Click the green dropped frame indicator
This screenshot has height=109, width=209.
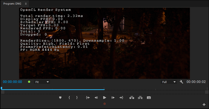[29, 82]
